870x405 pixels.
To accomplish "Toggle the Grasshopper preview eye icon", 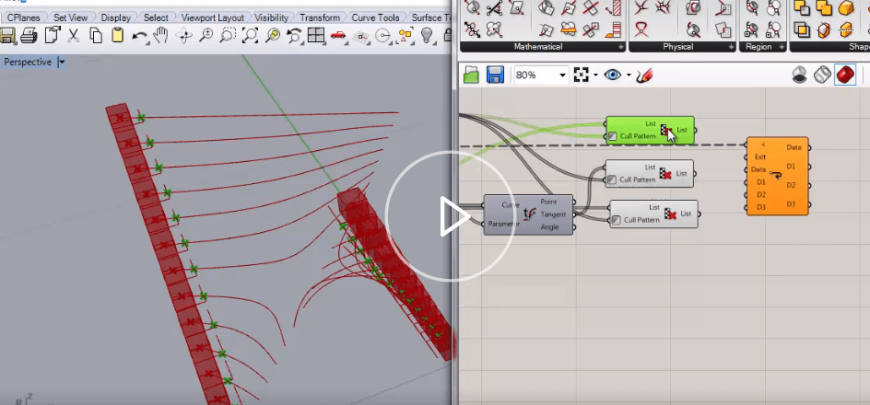I will [613, 75].
